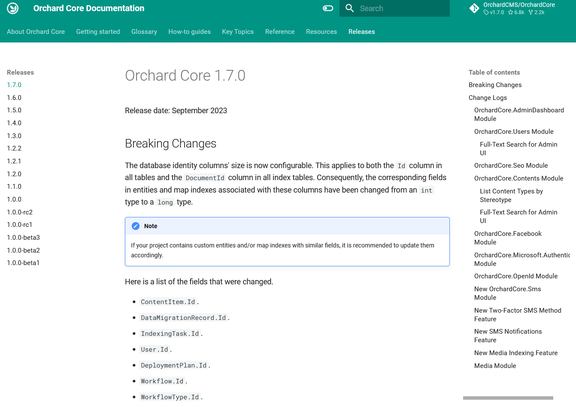The height and width of the screenshot is (407, 576).
Task: Open release 1.0.0-rc1 notes
Action: (20, 225)
